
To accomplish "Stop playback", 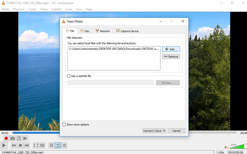I will tap(20, 145).
